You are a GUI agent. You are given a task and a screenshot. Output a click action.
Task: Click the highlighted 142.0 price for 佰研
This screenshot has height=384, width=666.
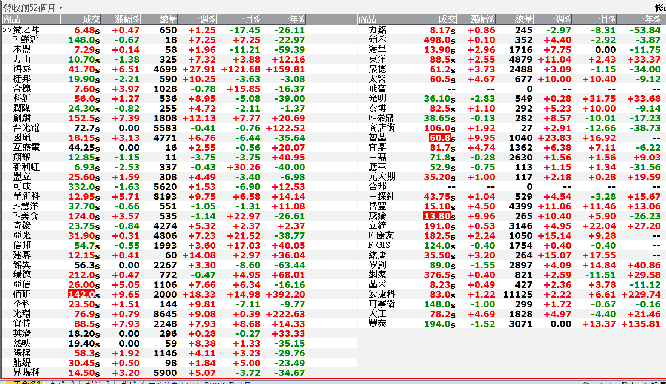pos(81,294)
